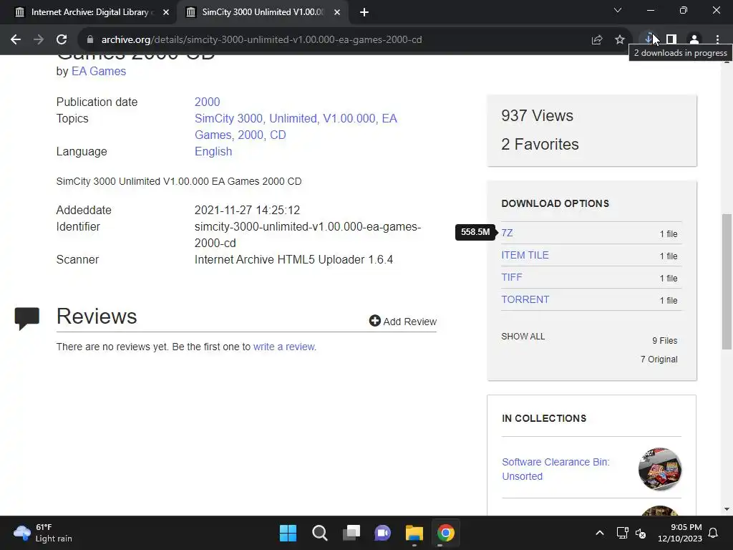Download the 7Z file

tap(507, 233)
